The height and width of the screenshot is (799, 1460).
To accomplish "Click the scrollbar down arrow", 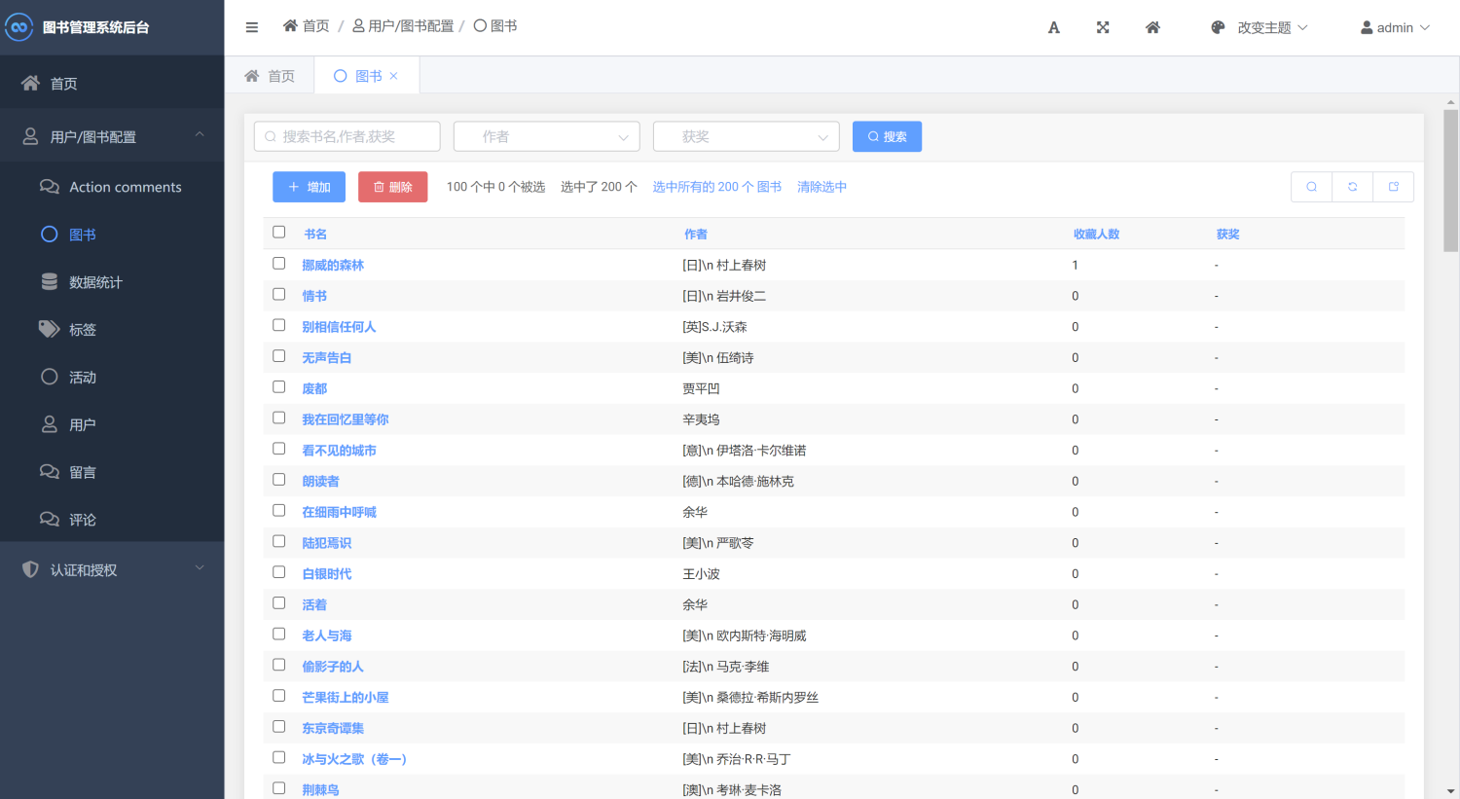I will [x=1451, y=792].
